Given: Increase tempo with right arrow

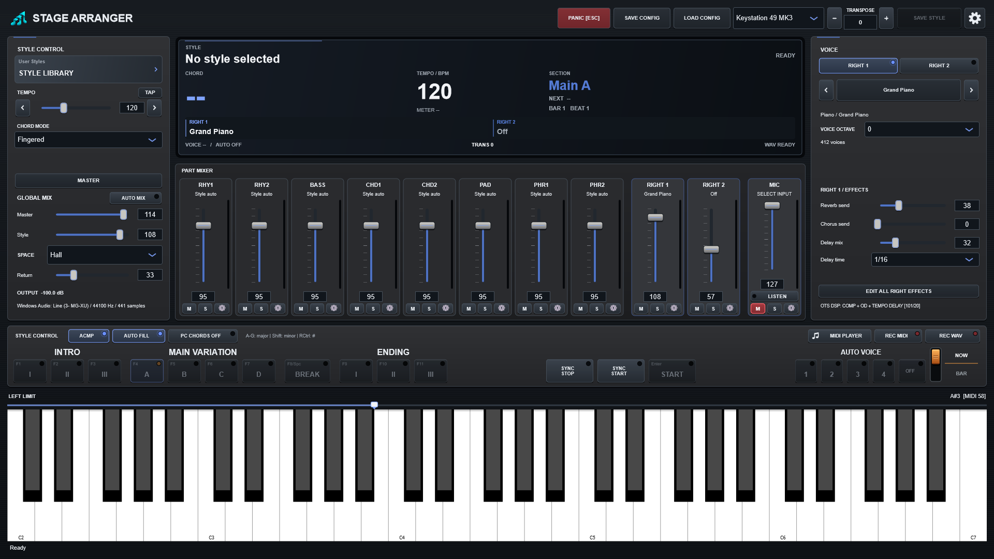Looking at the screenshot, I should coord(154,108).
